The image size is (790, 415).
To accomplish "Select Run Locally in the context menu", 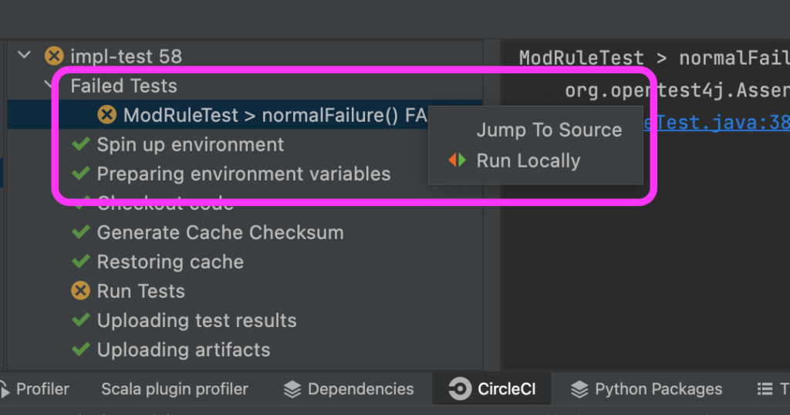I will pos(528,160).
